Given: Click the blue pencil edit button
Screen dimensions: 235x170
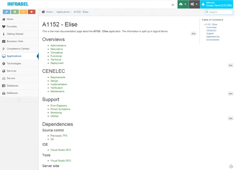Looking at the screenshot, I should [x=6, y=12].
